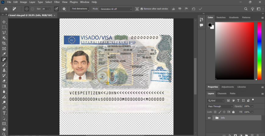Viewport: 265px width, 136px height.
Task: Select the Path Selection tool
Action: coord(4,118)
